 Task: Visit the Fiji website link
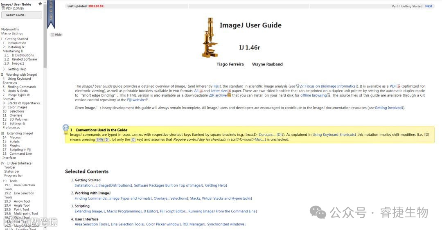click(x=136, y=100)
